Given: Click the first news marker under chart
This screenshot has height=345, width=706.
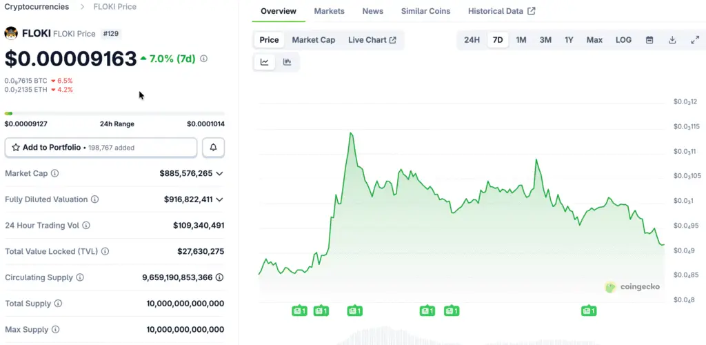Looking at the screenshot, I should (299, 311).
